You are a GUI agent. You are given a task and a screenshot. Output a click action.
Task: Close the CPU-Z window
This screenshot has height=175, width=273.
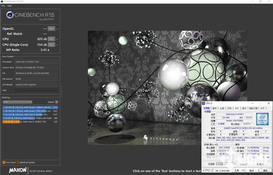269,103
